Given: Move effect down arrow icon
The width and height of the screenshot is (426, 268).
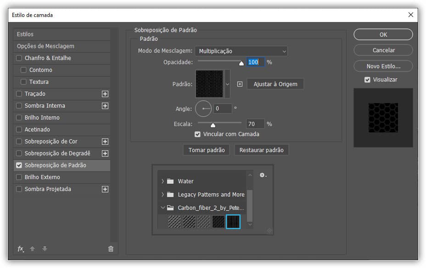Looking at the screenshot, I should [x=45, y=249].
